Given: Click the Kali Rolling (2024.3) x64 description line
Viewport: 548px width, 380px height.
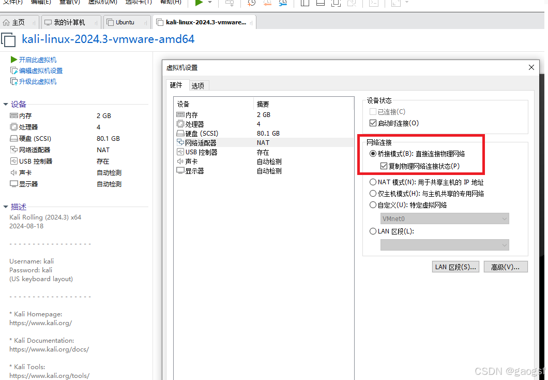Looking at the screenshot, I should [45, 217].
